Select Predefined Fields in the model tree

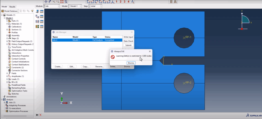click(18, 85)
